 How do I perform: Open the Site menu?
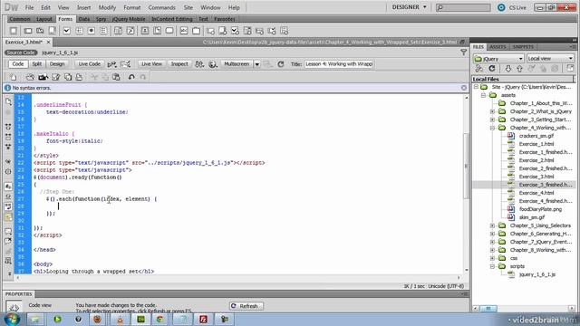point(188,7)
